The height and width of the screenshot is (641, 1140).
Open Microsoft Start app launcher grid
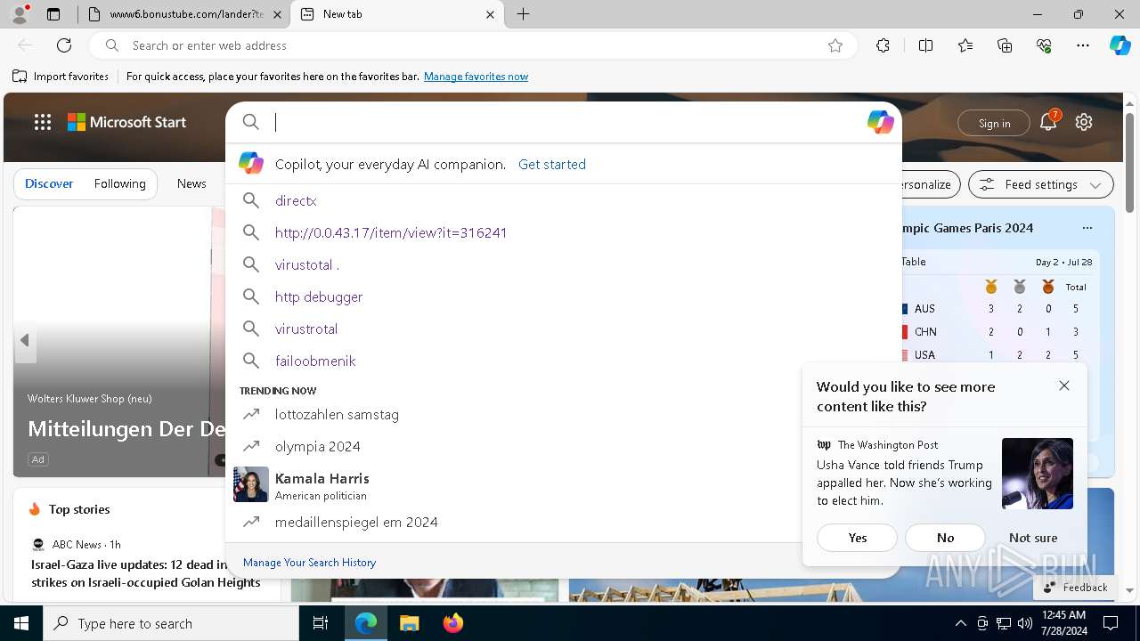point(43,123)
